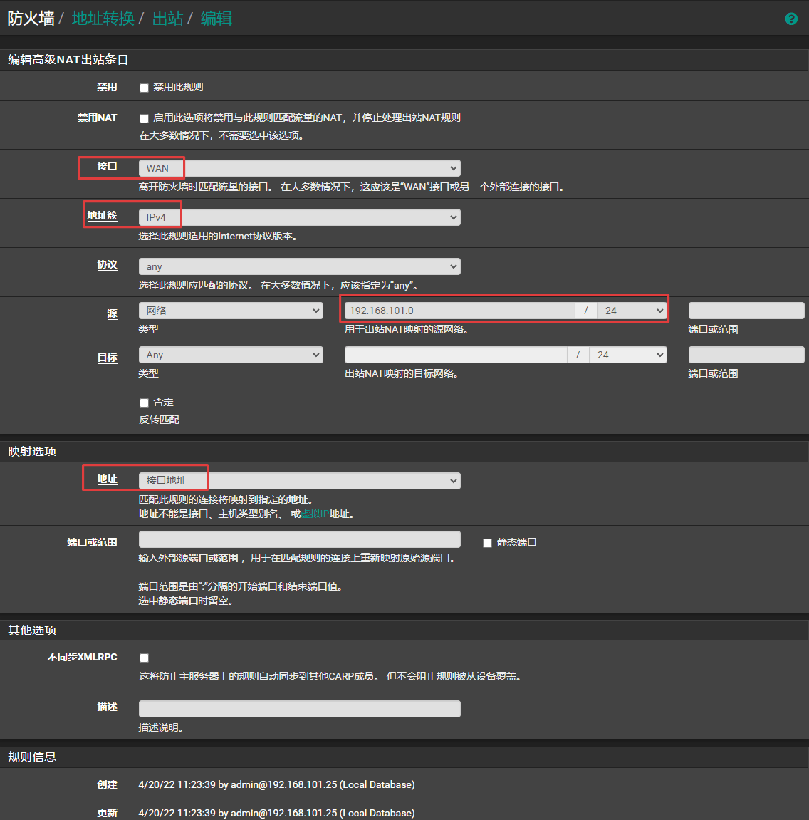Viewport: 809px width, 820px height.
Task: Click the source port range field
Action: pyautogui.click(x=746, y=311)
